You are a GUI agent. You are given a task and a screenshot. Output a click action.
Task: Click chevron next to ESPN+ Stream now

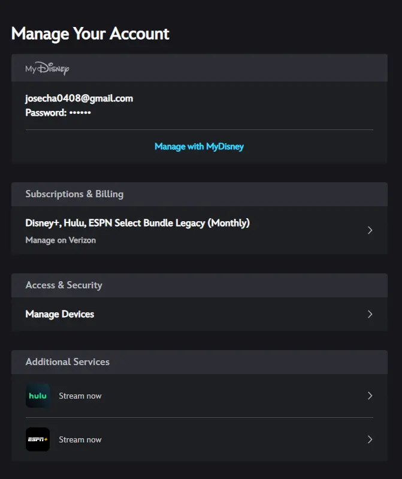coord(370,439)
